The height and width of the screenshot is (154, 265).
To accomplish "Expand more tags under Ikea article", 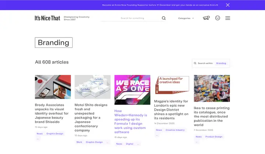I will coord(197,142).
